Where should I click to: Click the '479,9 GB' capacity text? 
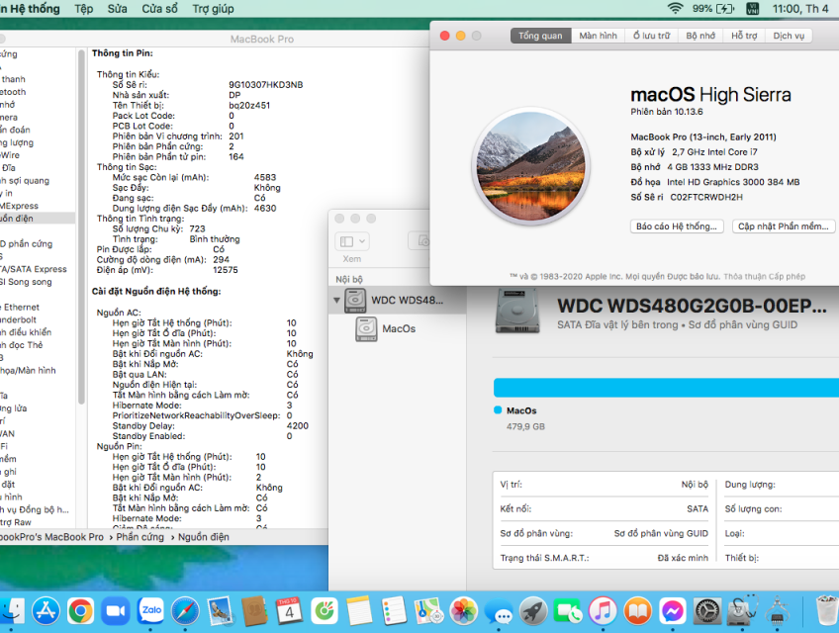click(525, 426)
